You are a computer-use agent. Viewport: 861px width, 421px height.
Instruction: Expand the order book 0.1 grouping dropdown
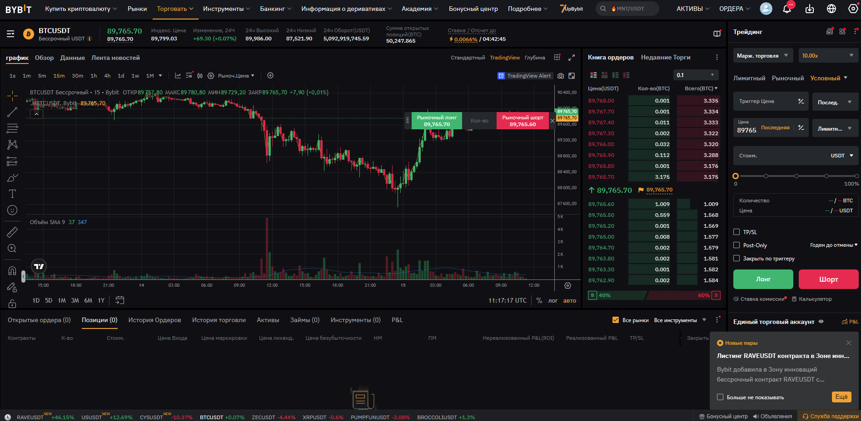(695, 75)
